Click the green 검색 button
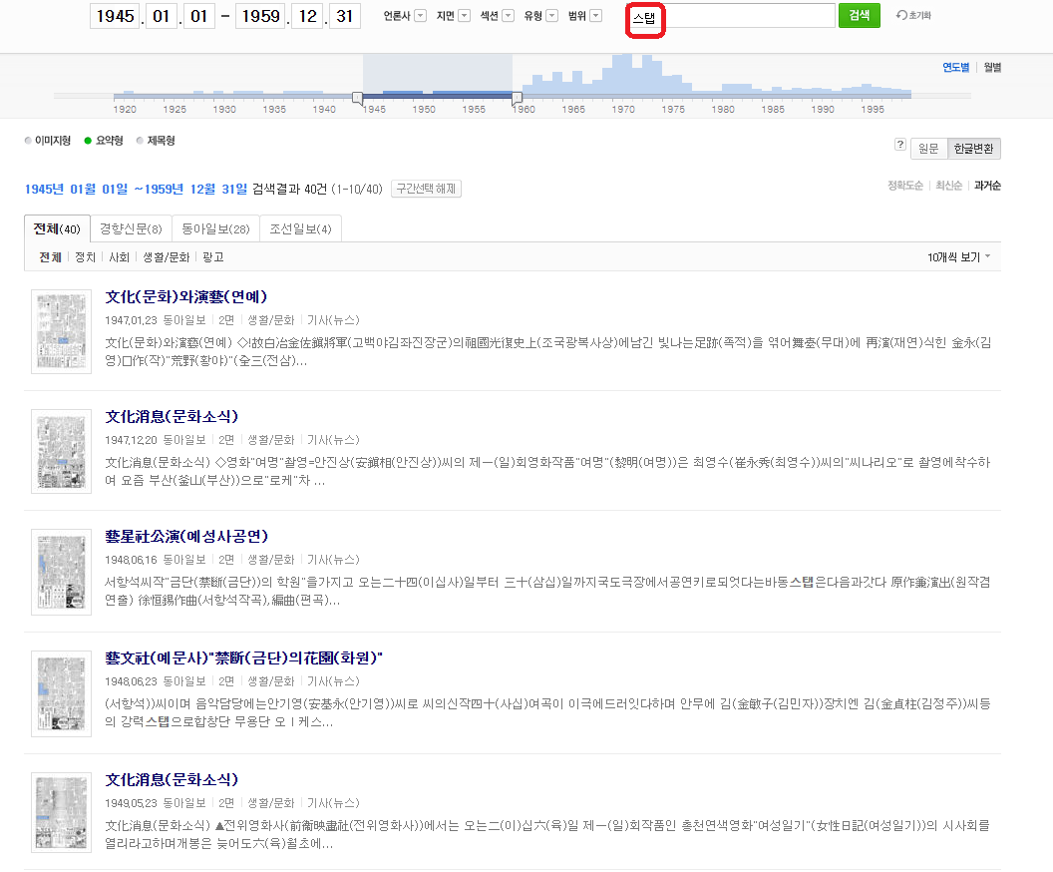 point(859,15)
